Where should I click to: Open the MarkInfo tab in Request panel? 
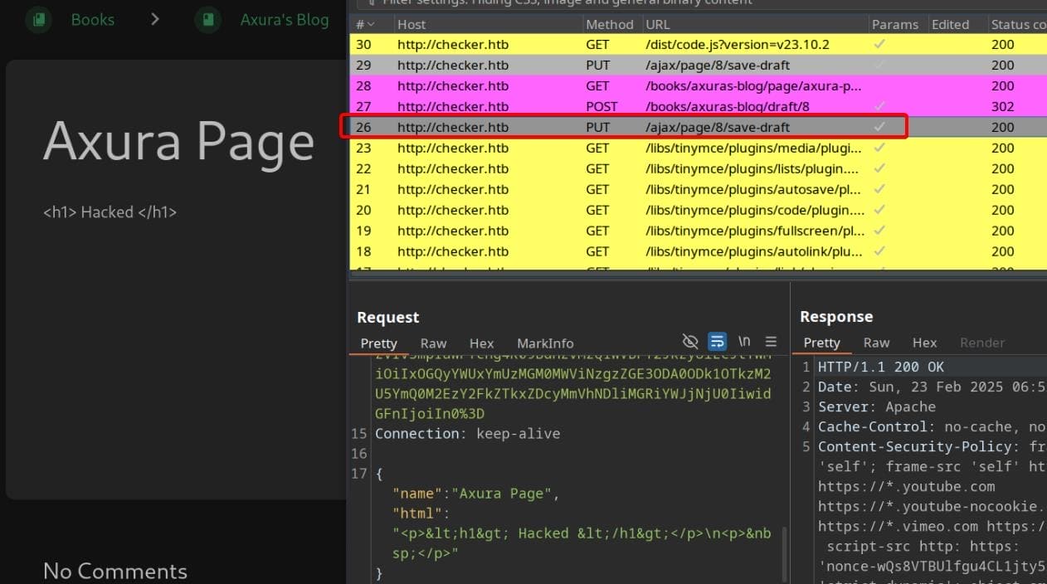(x=545, y=343)
